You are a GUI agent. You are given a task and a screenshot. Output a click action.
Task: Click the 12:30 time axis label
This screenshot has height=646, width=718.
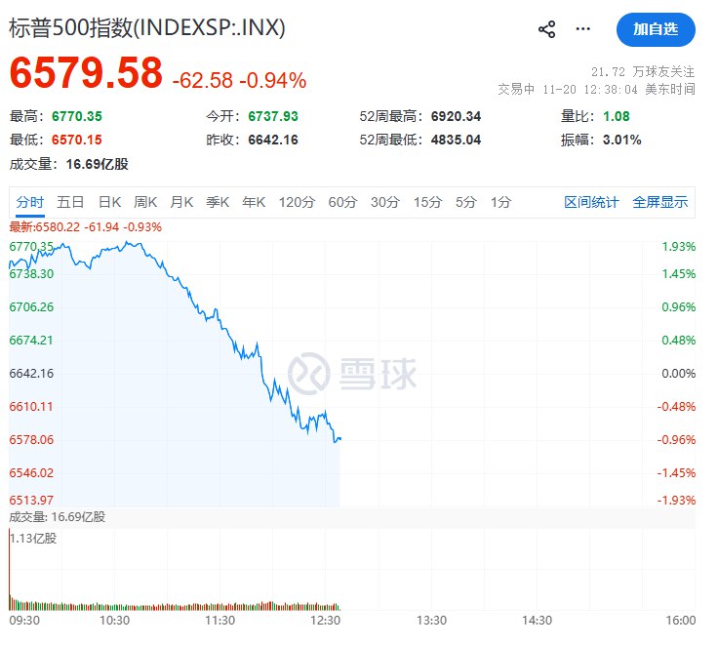[326, 621]
